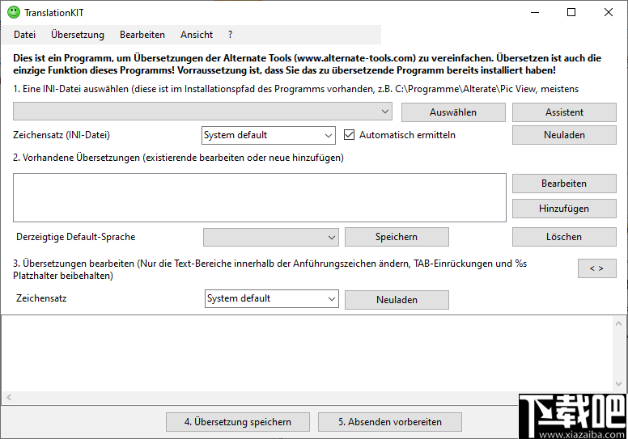The image size is (628, 439).
Task: Launch the Assistent wizard
Action: point(564,112)
